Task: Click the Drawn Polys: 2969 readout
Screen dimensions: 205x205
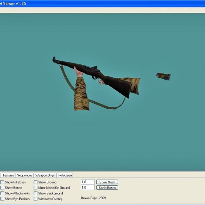Action: (93, 198)
